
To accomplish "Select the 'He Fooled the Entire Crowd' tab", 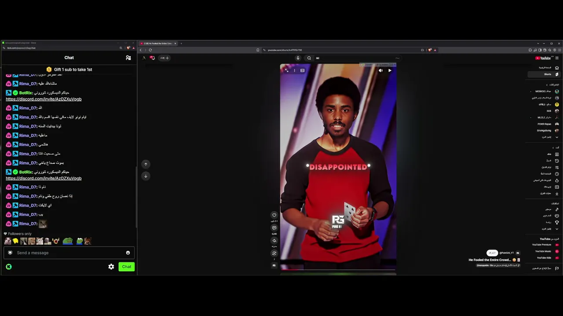I will (x=158, y=43).
